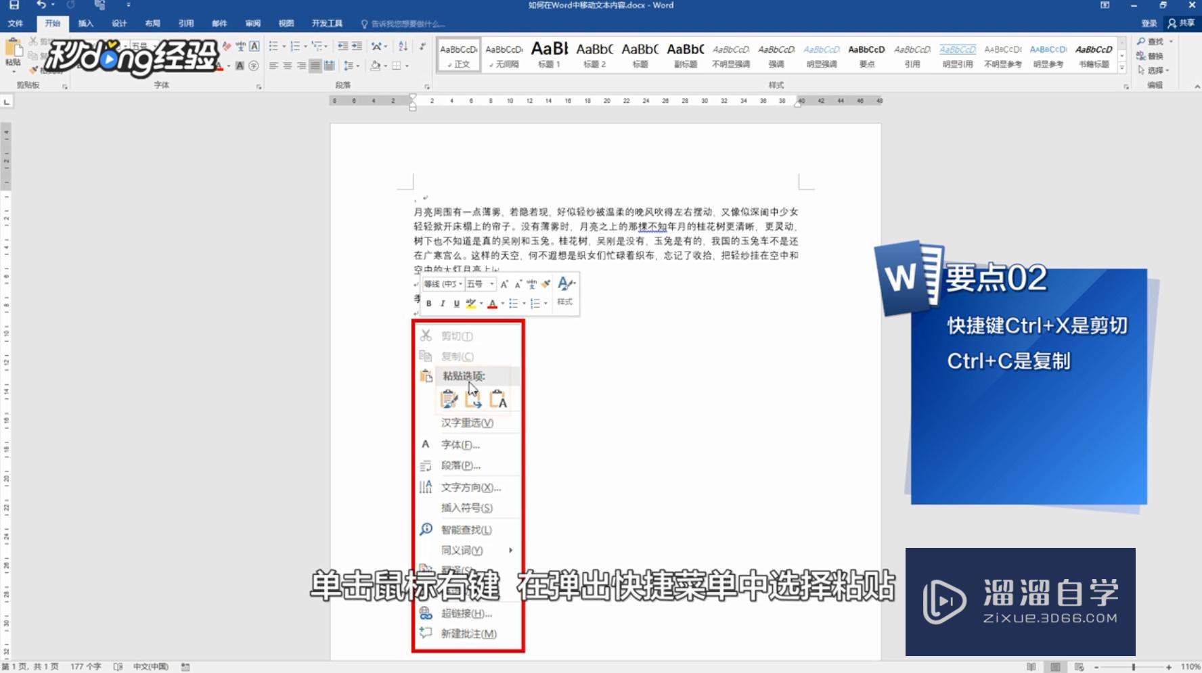This screenshot has height=673, width=1202.
Task: Click the sort (A-Z) icon
Action: (403, 46)
